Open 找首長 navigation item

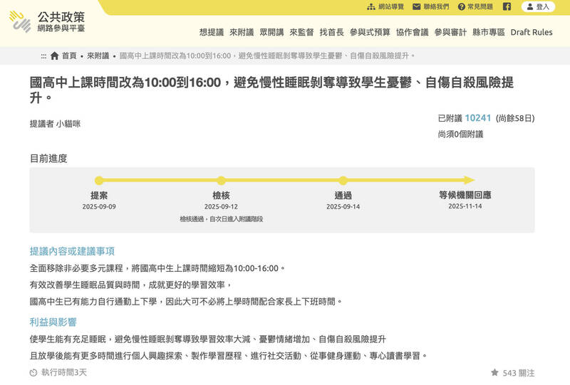331,32
